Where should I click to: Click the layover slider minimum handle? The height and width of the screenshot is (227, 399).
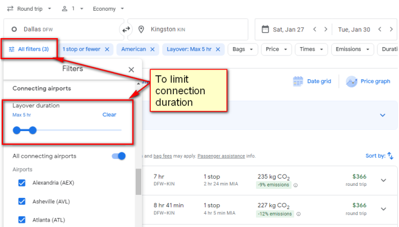(17, 130)
